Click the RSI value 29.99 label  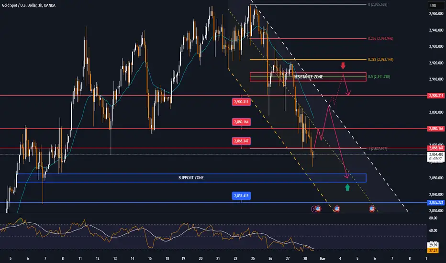pyautogui.click(x=433, y=245)
